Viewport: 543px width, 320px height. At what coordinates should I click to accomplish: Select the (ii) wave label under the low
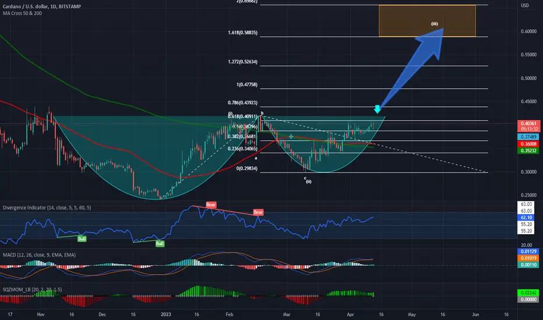point(309,182)
